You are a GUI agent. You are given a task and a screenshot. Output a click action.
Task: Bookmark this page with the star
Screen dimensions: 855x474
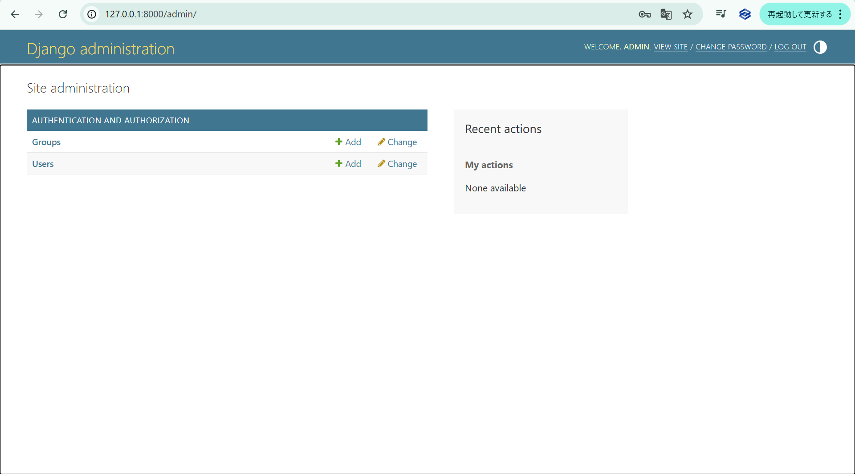point(688,14)
